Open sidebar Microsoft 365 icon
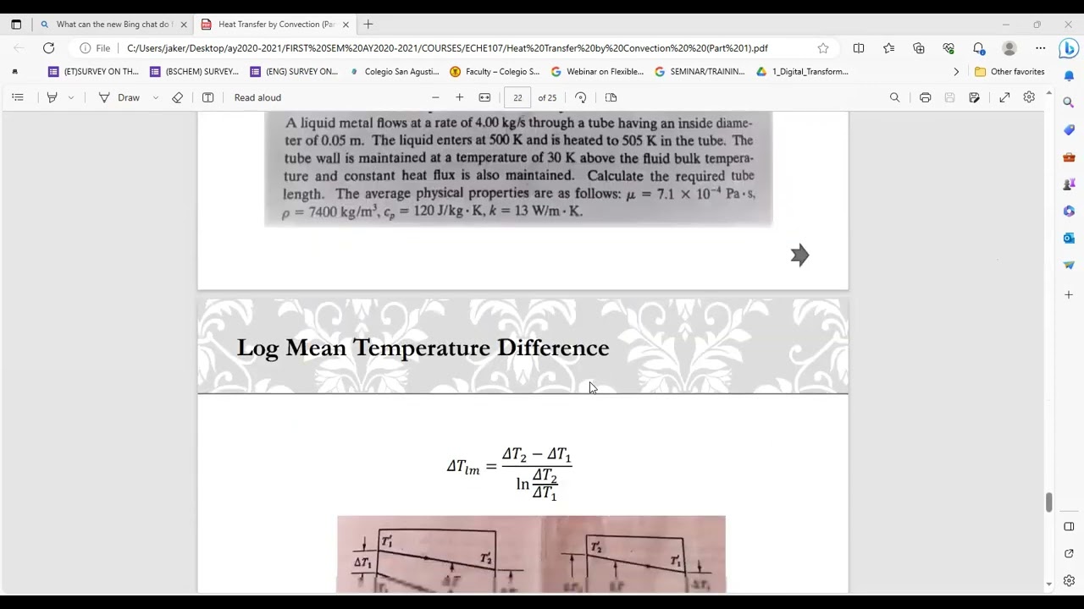 point(1069,211)
